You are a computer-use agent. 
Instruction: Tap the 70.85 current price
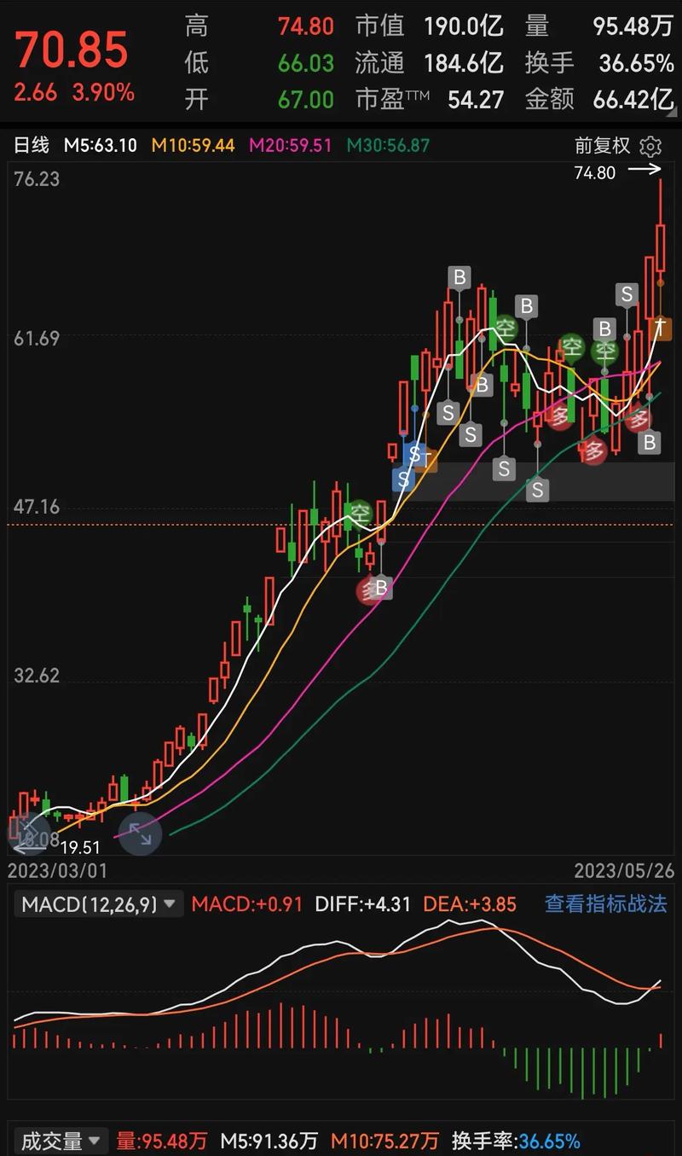72,49
